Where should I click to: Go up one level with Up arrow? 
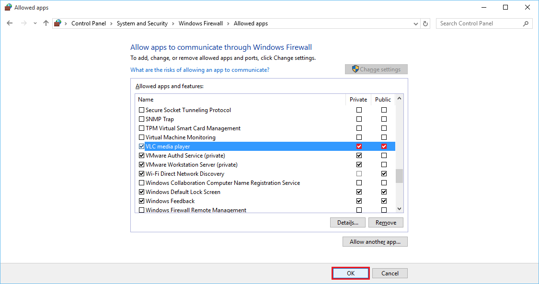(x=46, y=23)
